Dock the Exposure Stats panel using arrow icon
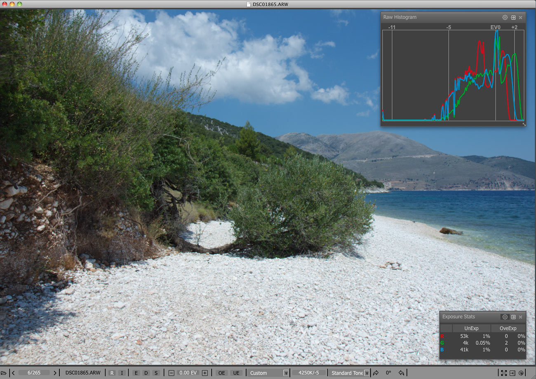 point(513,317)
